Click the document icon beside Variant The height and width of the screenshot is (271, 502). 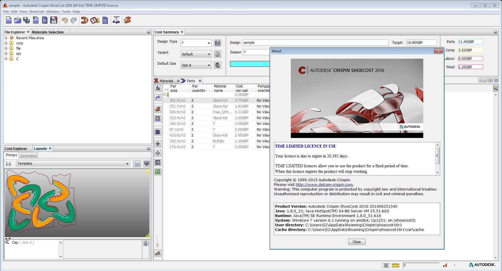[x=218, y=54]
